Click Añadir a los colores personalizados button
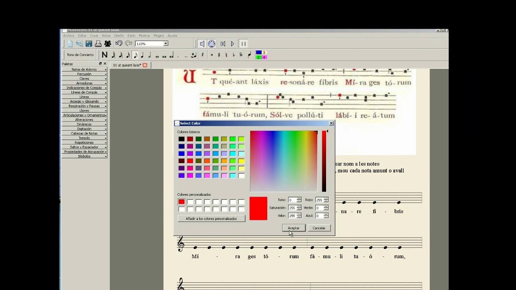 click(211, 218)
